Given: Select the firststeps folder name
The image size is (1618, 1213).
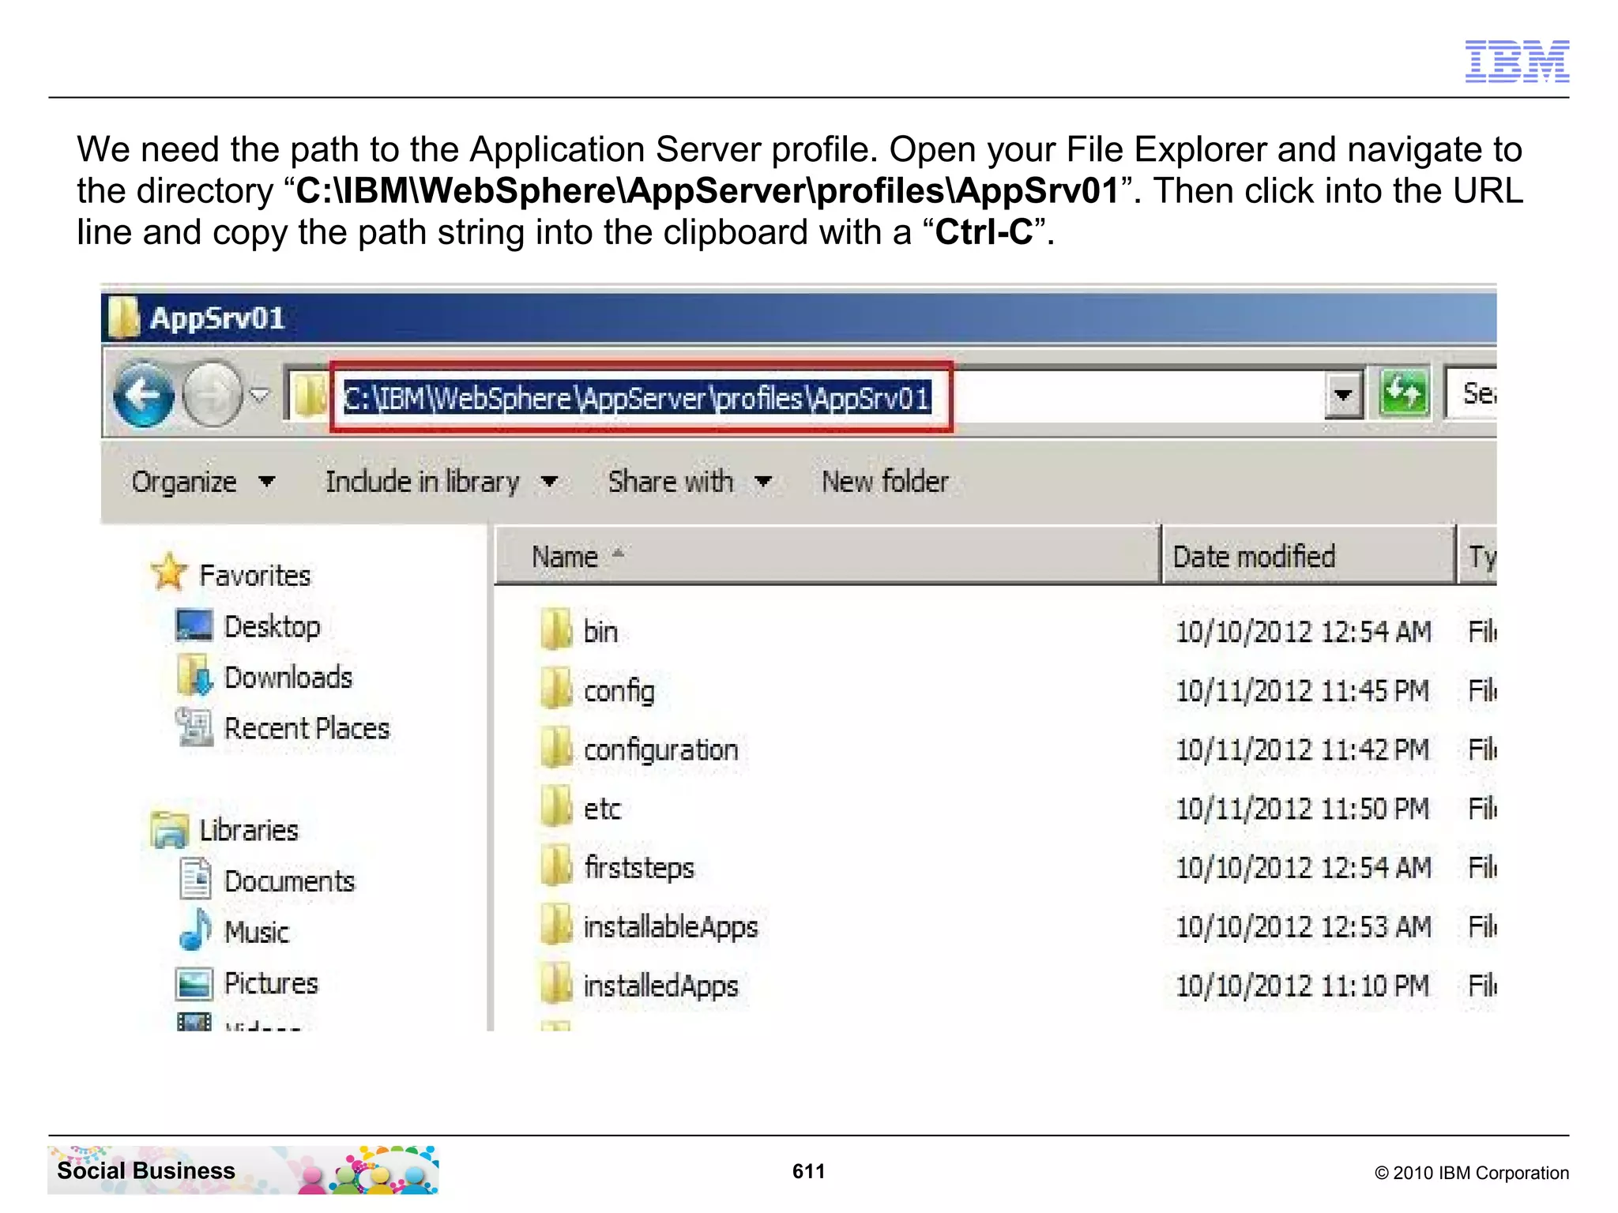Looking at the screenshot, I should [x=638, y=868].
